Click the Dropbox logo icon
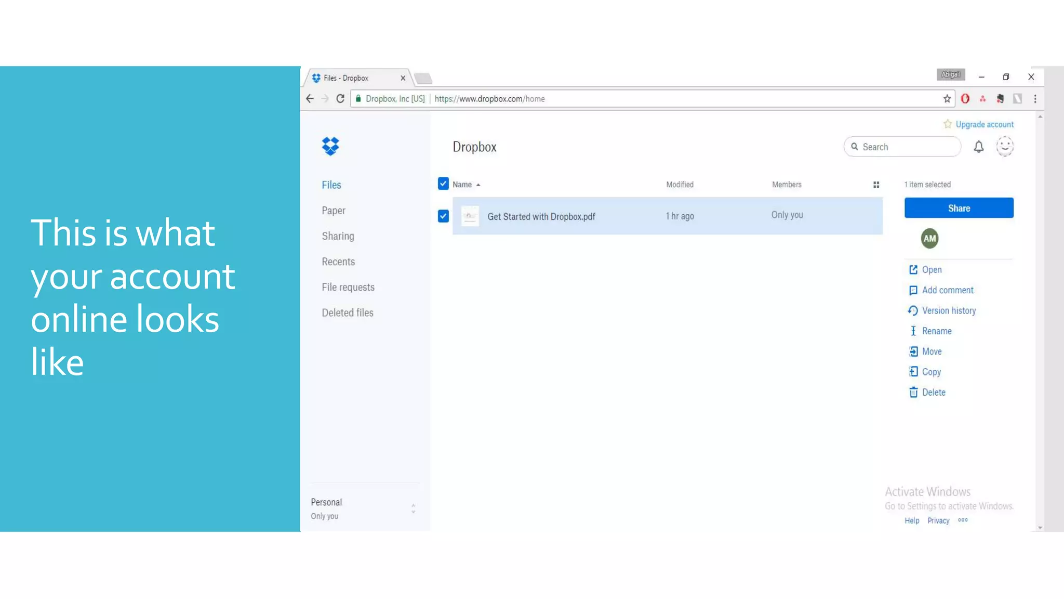Viewport: 1064px width, 599px height. click(330, 146)
